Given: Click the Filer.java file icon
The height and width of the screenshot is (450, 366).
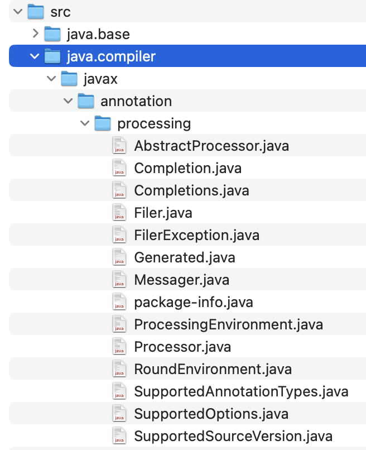Looking at the screenshot, I should [119, 213].
